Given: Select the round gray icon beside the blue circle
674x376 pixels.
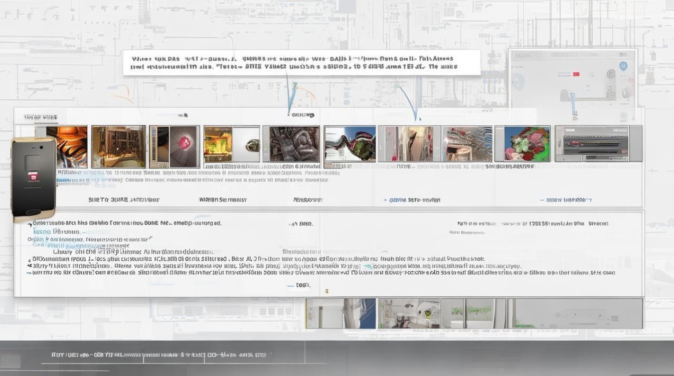Looking at the screenshot, I should 611,75.
